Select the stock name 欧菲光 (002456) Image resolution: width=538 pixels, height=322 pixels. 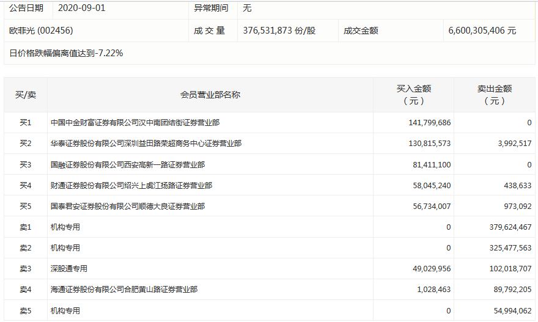click(x=41, y=31)
